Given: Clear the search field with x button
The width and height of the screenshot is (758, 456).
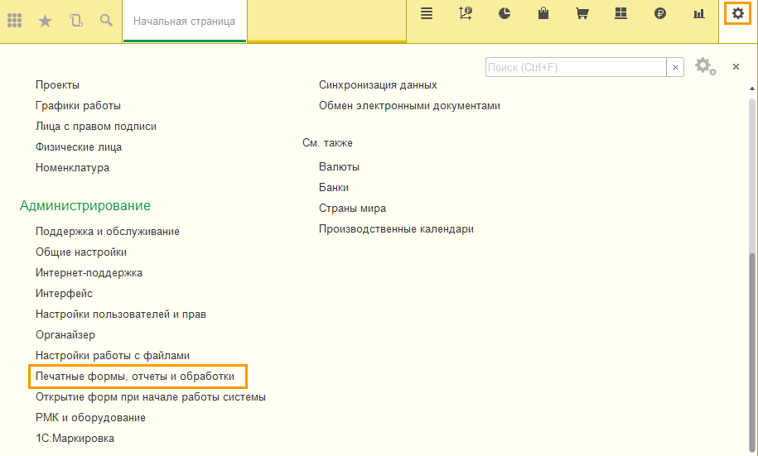Looking at the screenshot, I should pos(675,67).
